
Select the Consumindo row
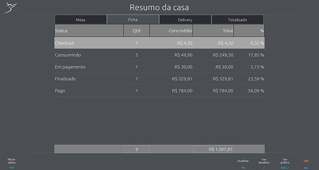coord(159,55)
